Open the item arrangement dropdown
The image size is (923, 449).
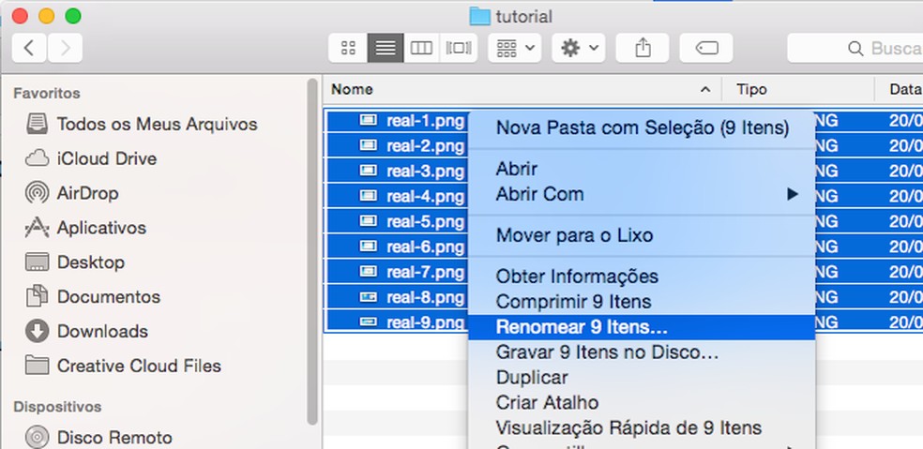(x=514, y=48)
